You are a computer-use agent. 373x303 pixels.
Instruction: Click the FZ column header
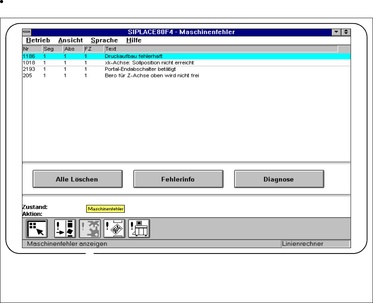tap(94, 49)
